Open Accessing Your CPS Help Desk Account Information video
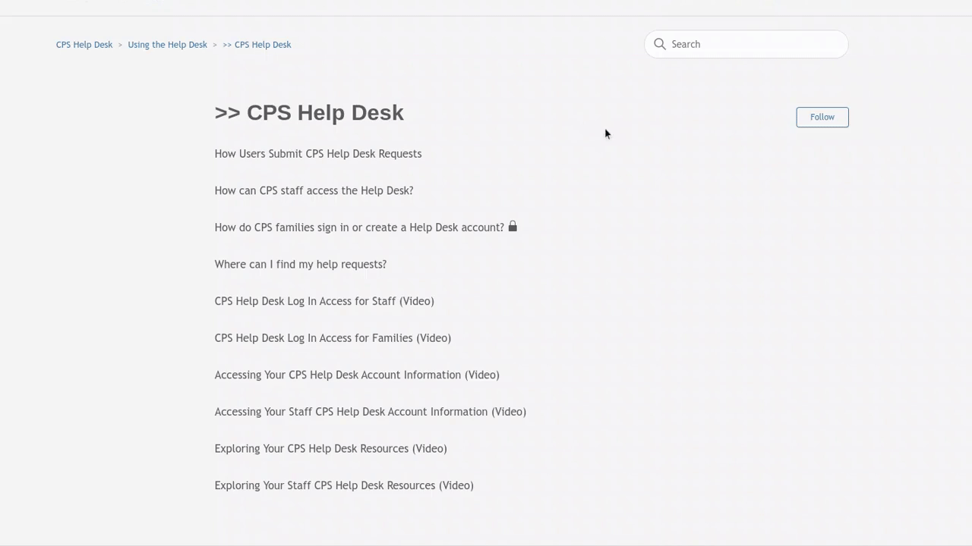This screenshot has width=972, height=546. (x=357, y=375)
